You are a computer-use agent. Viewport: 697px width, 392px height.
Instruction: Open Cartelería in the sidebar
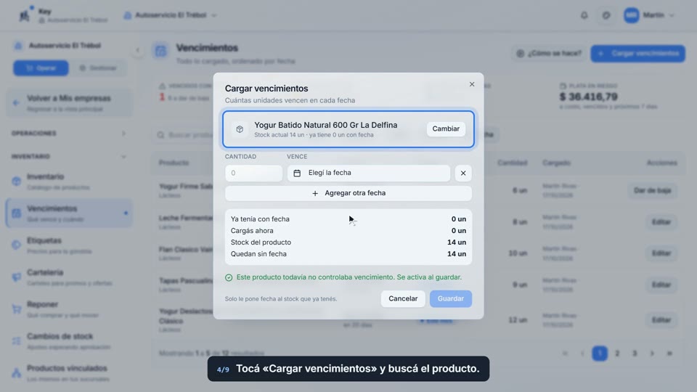[x=70, y=277]
